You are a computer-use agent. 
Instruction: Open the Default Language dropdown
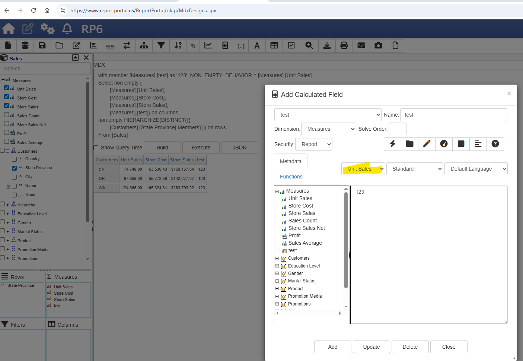(476, 169)
